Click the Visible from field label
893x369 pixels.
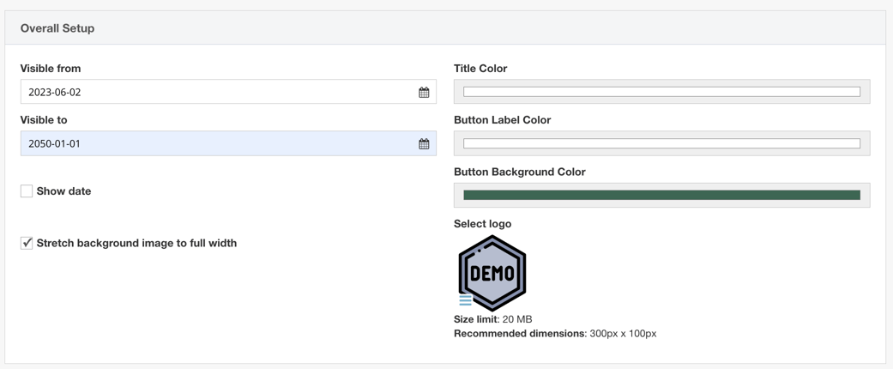pyautogui.click(x=51, y=69)
